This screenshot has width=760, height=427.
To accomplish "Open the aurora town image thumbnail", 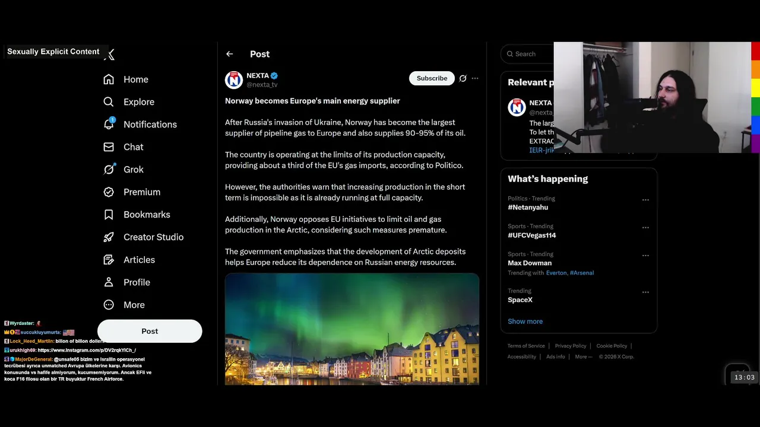I will pos(352,329).
